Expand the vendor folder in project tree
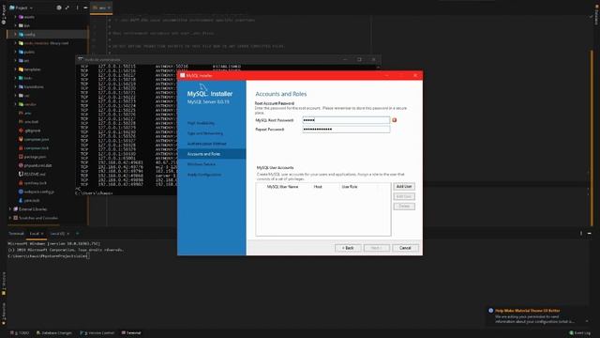This screenshot has height=338, width=600. click(15, 104)
